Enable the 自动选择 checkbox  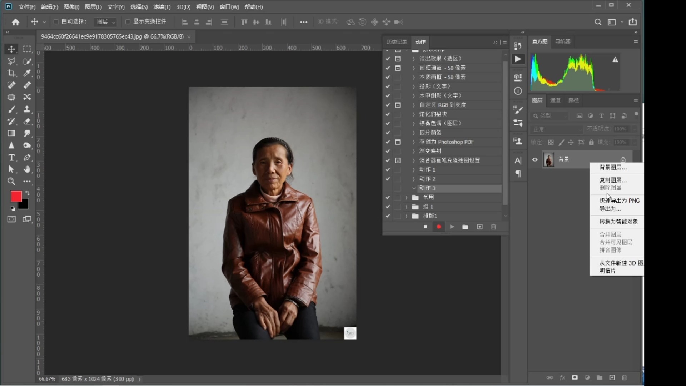[56, 22]
